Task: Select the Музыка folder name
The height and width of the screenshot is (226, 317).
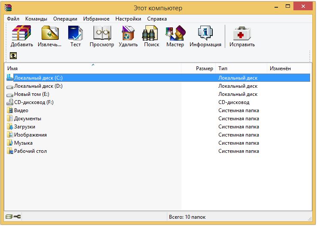Action: pos(23,143)
